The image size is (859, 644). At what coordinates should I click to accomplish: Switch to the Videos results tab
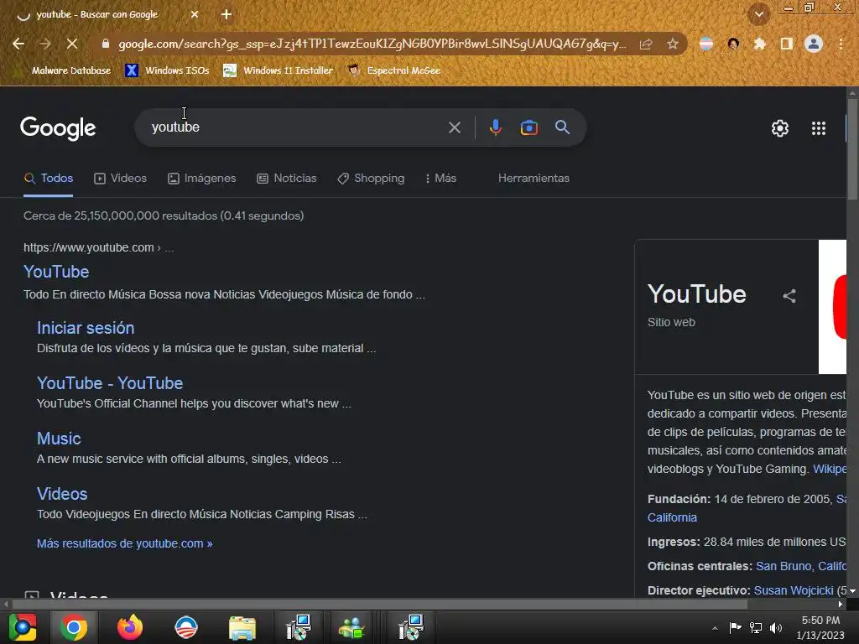(x=121, y=179)
